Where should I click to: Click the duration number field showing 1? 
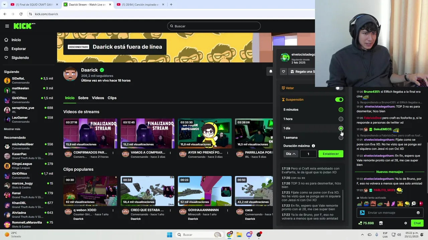point(308,154)
